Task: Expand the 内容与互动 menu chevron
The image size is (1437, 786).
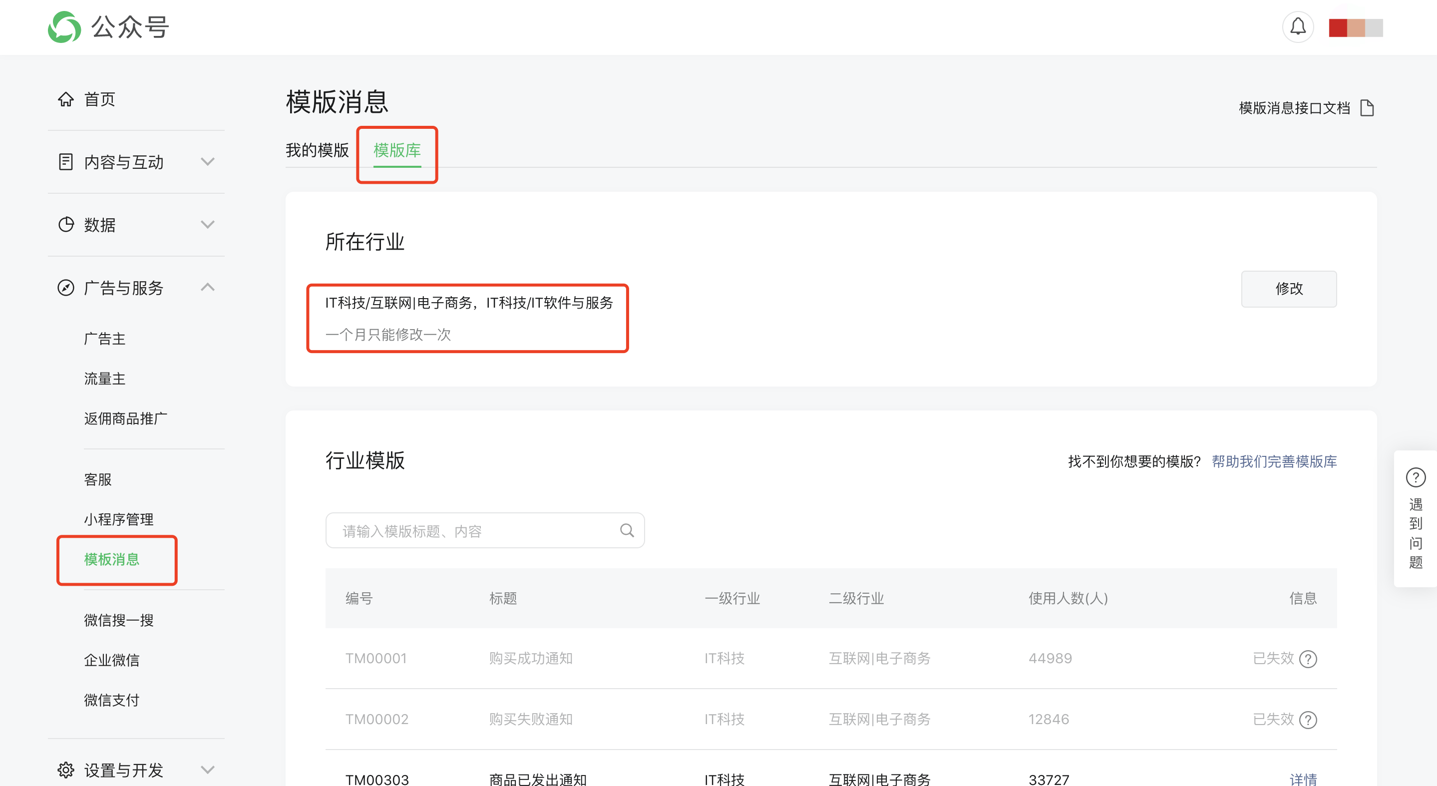Action: [208, 162]
